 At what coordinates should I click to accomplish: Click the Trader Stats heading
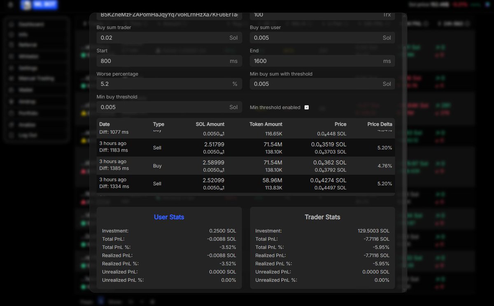[322, 217]
